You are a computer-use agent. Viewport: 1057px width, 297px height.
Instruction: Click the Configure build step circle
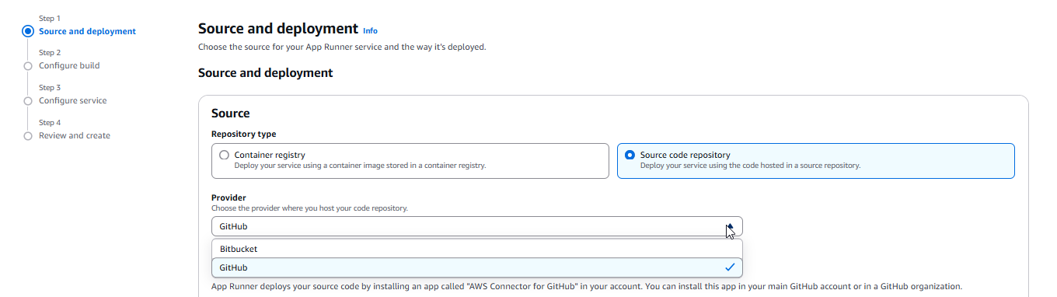pyautogui.click(x=28, y=66)
